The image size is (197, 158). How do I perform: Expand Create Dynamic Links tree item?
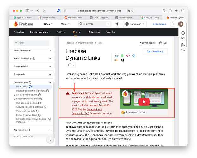tap(14, 95)
